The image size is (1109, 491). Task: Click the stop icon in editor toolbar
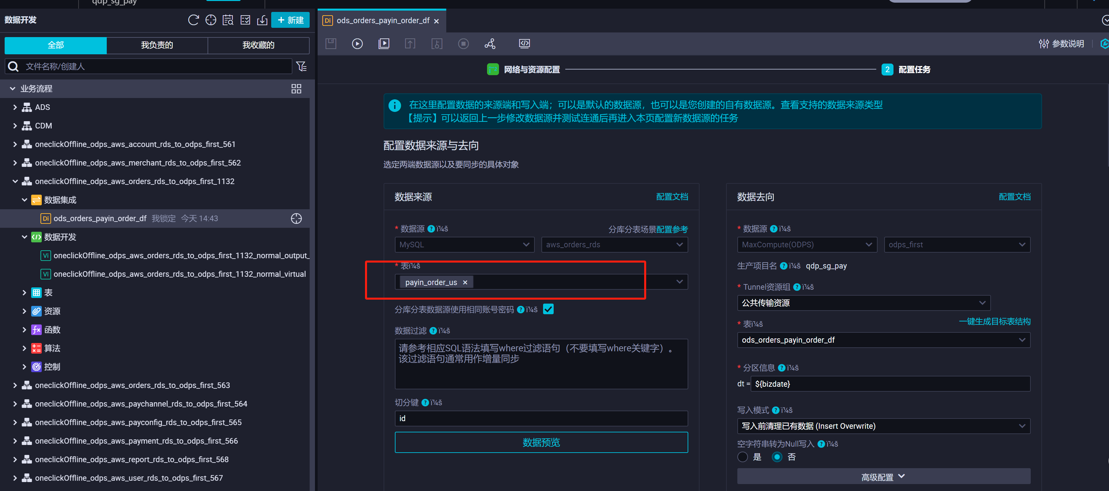(463, 44)
